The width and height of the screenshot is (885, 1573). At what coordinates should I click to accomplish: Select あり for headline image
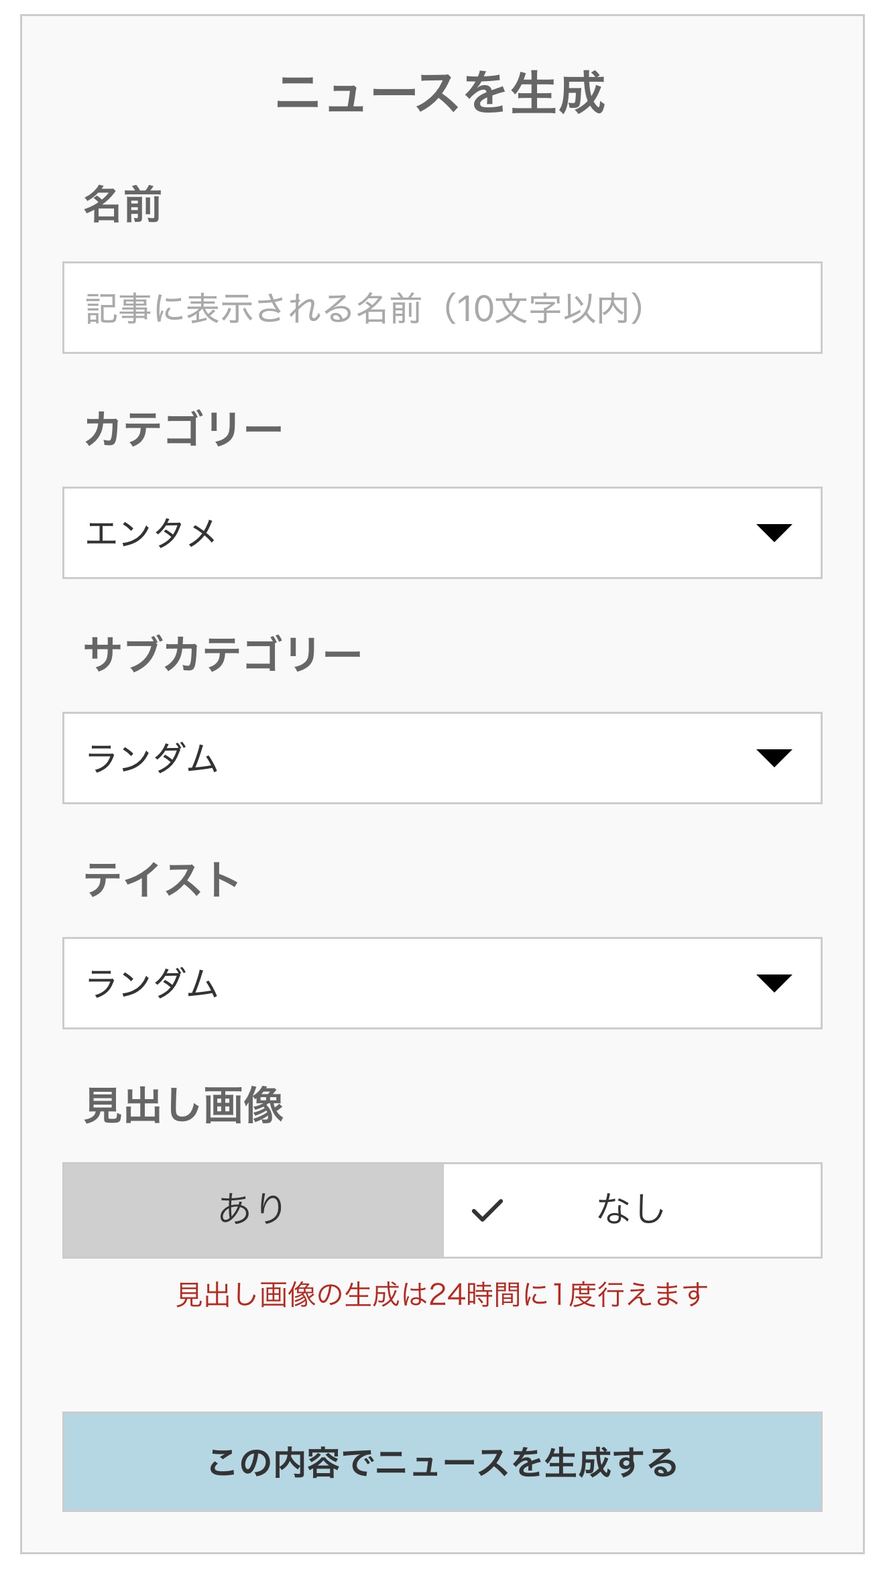coord(253,1210)
